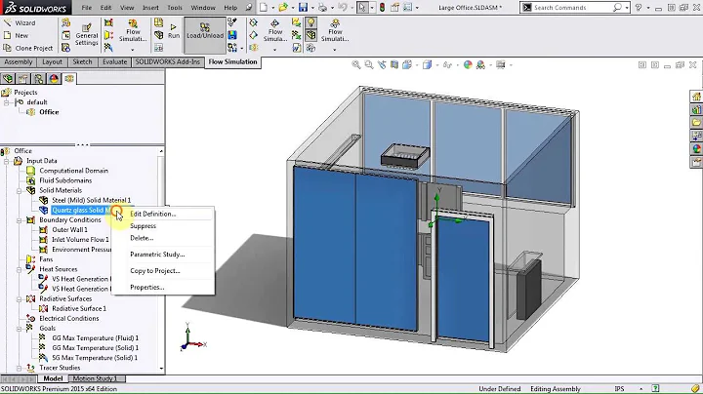Open the Help menu
Screen dimensions: 703x394
pyautogui.click(x=230, y=8)
